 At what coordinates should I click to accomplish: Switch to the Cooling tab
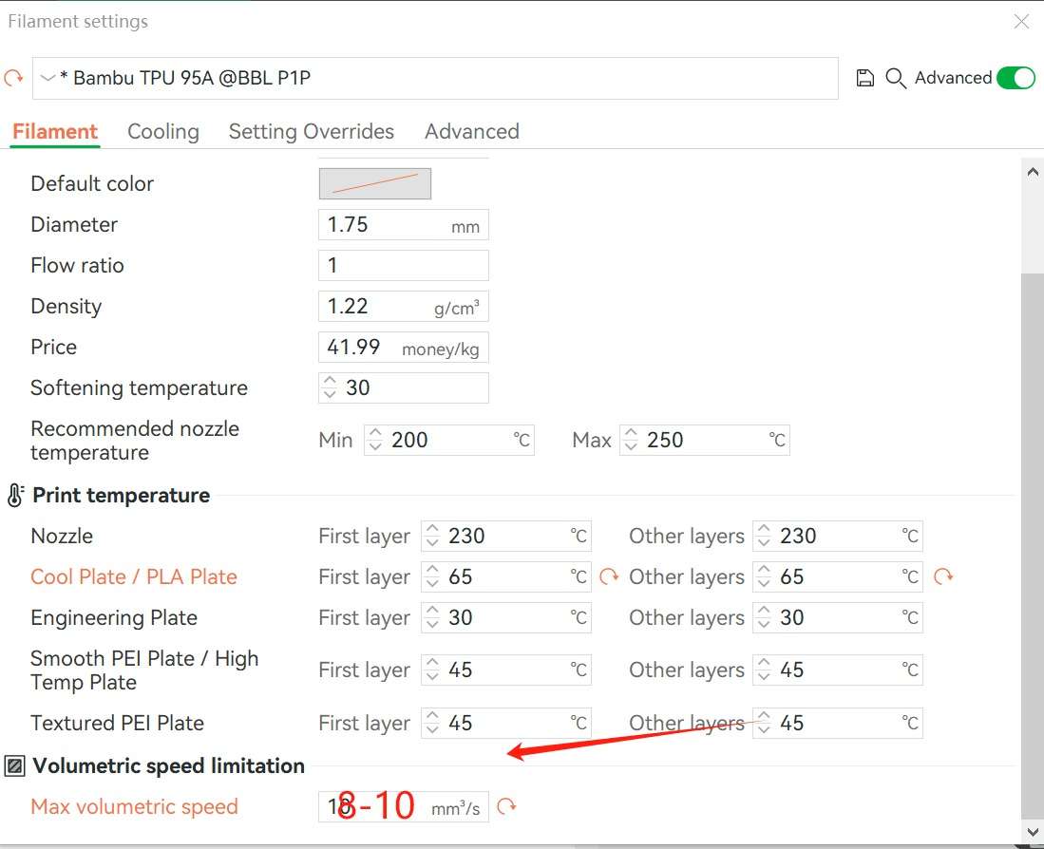click(163, 132)
